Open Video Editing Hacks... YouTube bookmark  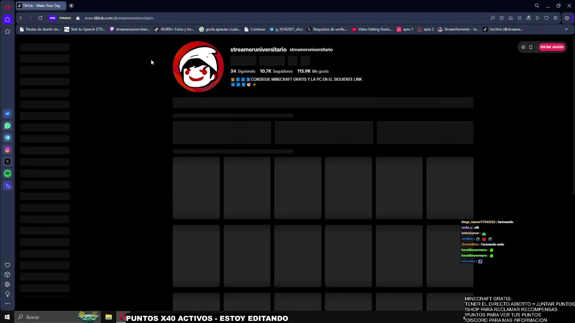[x=372, y=29]
